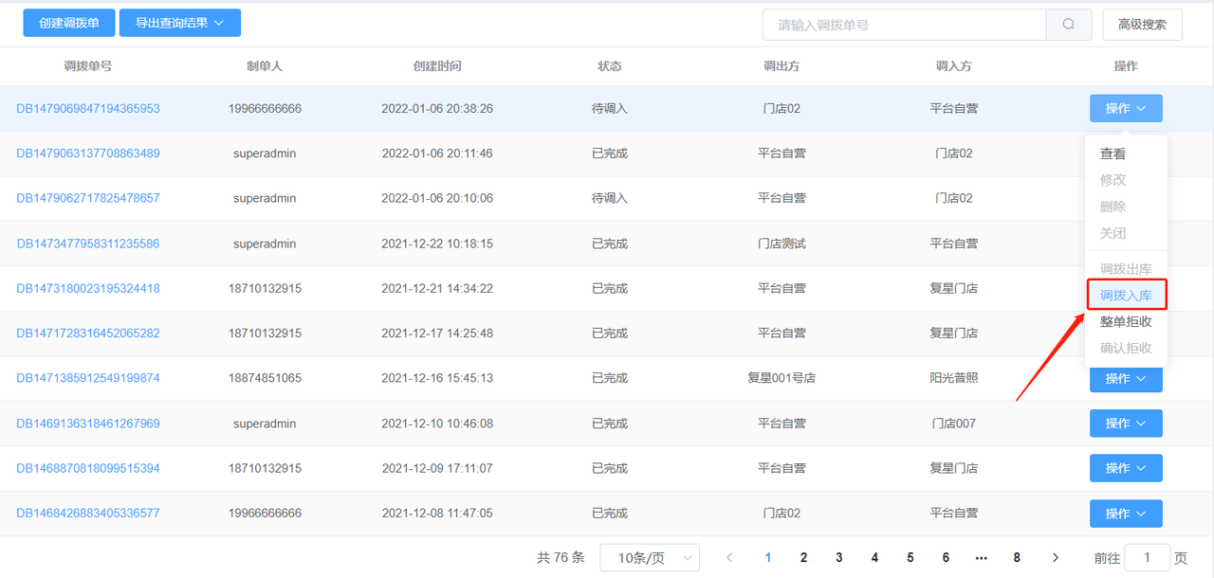Click the 调拨单号 column header
Screen dimensions: 1214x578
click(x=88, y=66)
